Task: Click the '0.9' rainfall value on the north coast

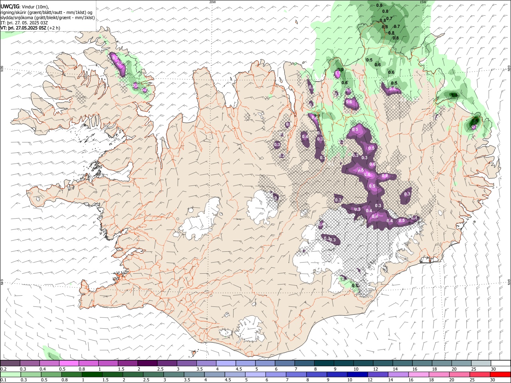Action: click(341, 69)
